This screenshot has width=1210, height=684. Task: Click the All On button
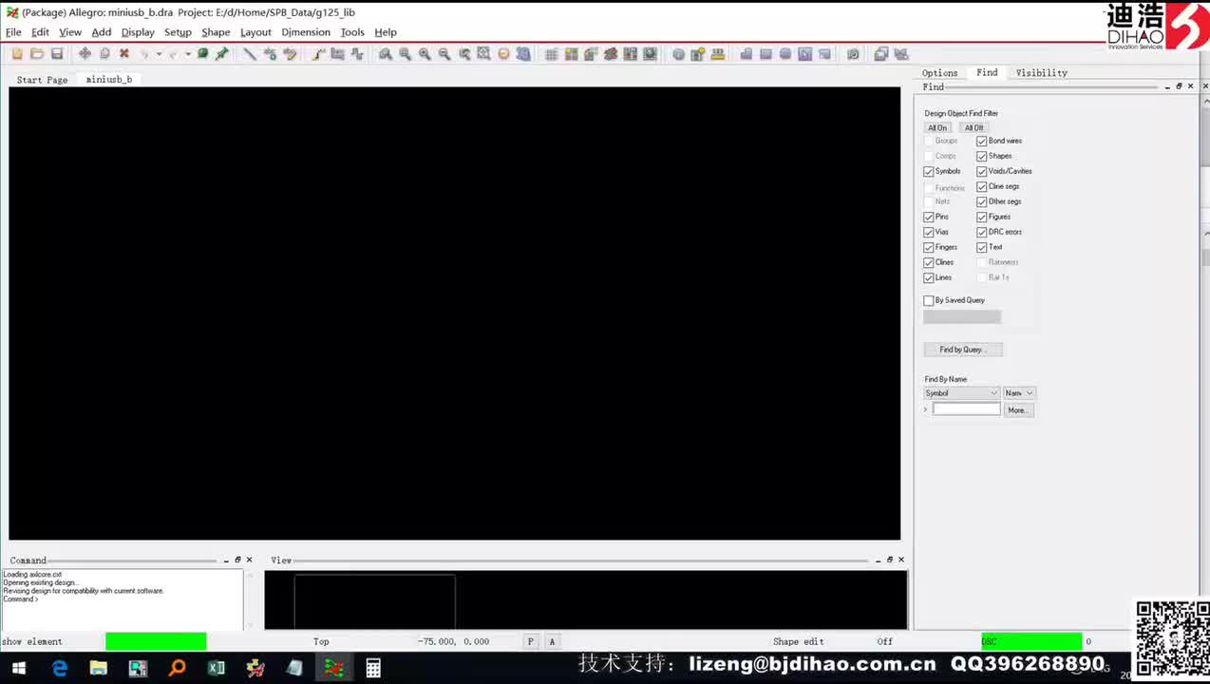click(x=937, y=127)
